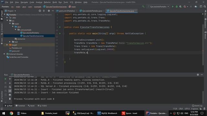This screenshot has width=207, height=116.
Task: Open the Structure sidebar tool window
Action: click(2, 29)
